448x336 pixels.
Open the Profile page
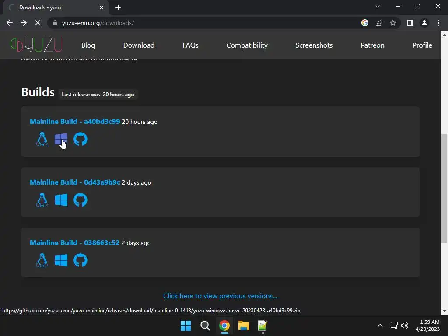coord(422,45)
